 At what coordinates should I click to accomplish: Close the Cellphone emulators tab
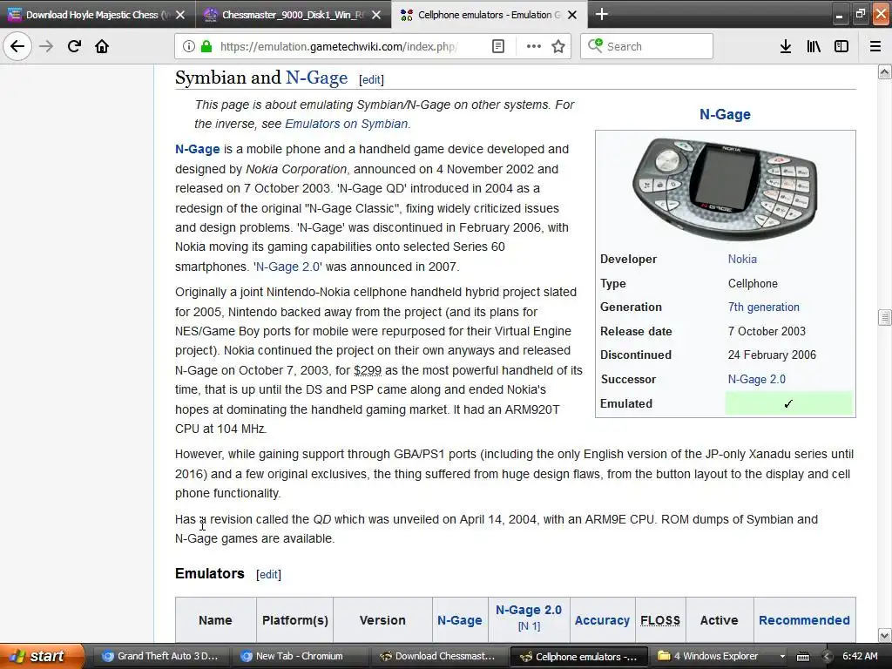[572, 15]
